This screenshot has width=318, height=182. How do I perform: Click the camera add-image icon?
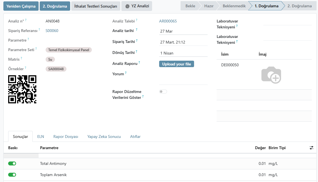click(x=271, y=75)
